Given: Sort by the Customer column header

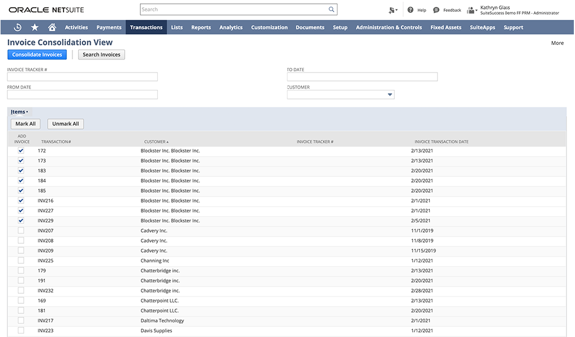Looking at the screenshot, I should tap(154, 142).
